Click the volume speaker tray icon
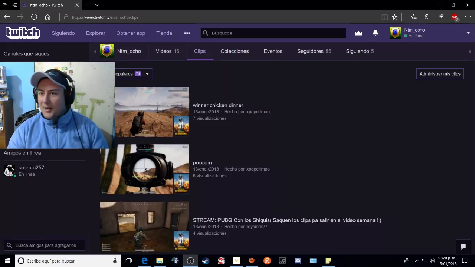This screenshot has width=475, height=267. [432, 261]
